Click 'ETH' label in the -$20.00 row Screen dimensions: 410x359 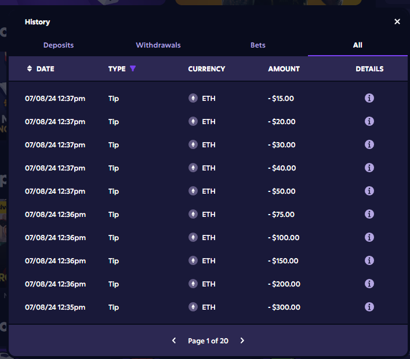point(209,122)
